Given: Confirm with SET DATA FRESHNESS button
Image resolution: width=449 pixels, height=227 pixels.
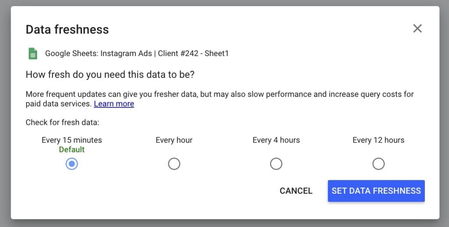Looking at the screenshot, I should pyautogui.click(x=376, y=191).
